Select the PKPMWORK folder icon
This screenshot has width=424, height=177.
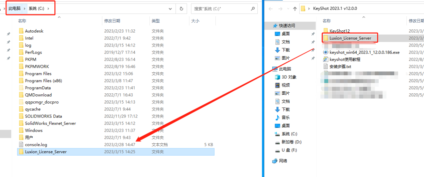click(21, 67)
